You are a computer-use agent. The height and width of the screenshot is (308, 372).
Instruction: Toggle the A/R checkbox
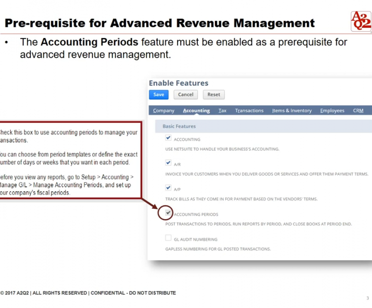point(168,163)
